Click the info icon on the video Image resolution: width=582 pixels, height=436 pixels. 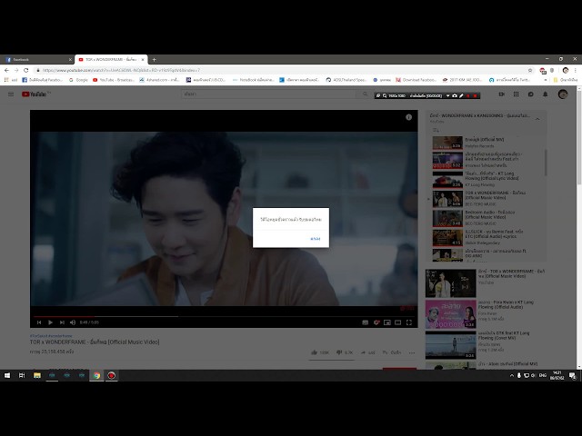pyautogui.click(x=408, y=117)
